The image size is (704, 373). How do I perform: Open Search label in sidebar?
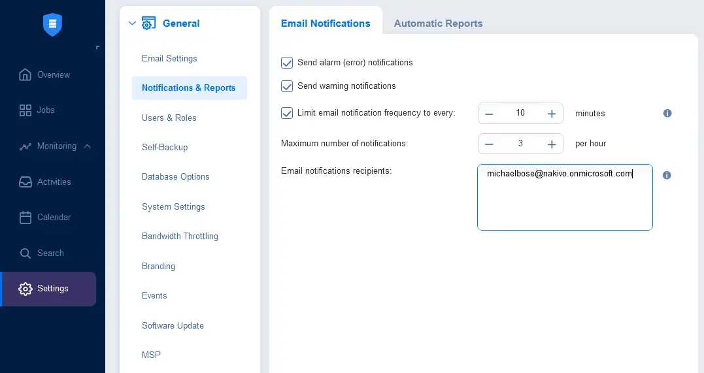[x=50, y=253]
